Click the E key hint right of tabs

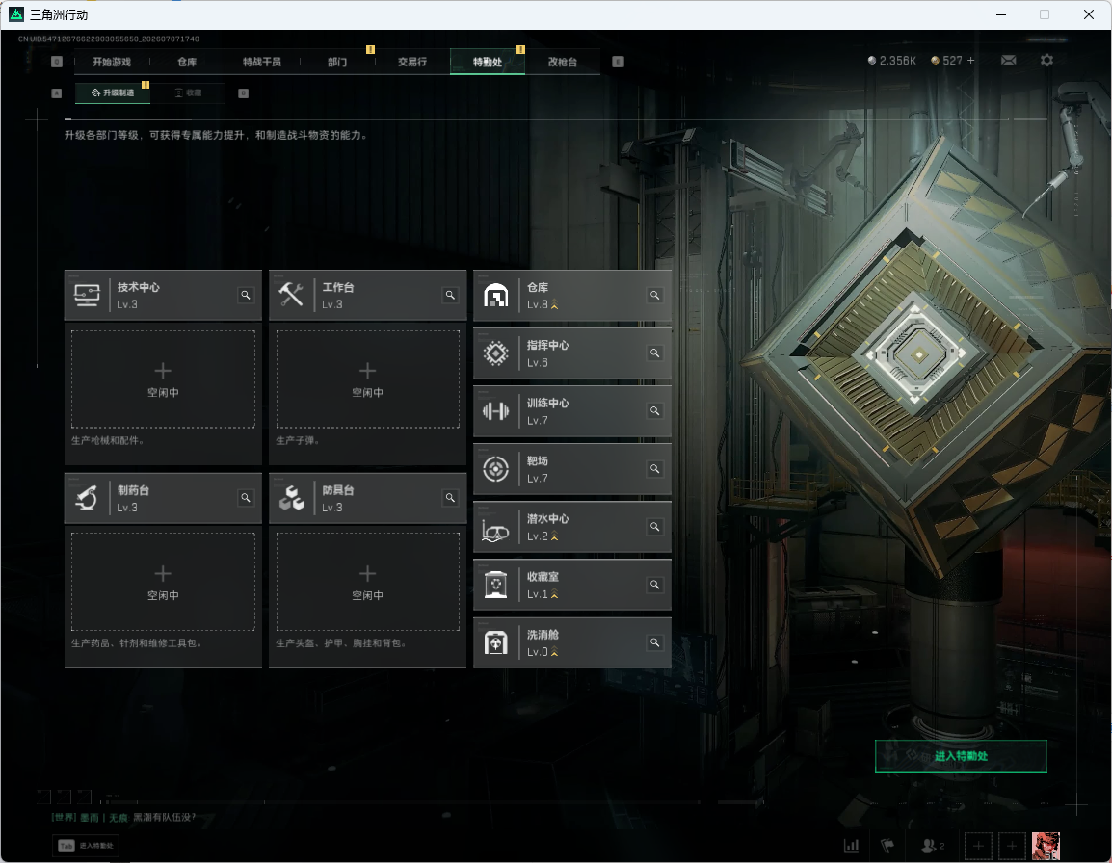(x=618, y=62)
